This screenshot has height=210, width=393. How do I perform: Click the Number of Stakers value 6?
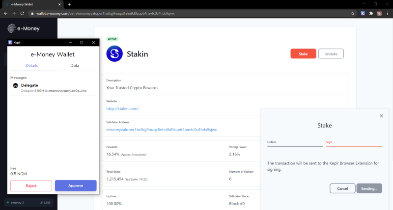tap(230, 179)
